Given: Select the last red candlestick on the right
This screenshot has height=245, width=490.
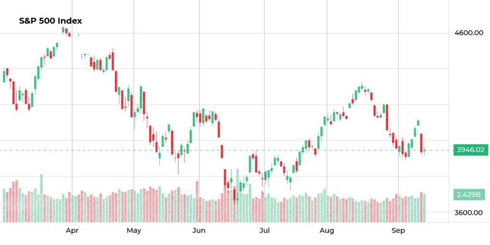Looking at the screenshot, I should 422,143.
